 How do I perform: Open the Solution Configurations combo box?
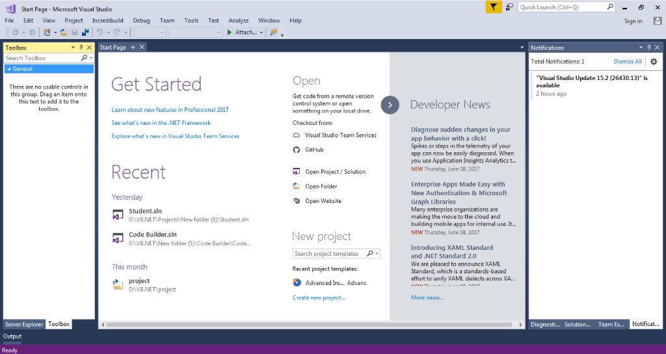150,33
